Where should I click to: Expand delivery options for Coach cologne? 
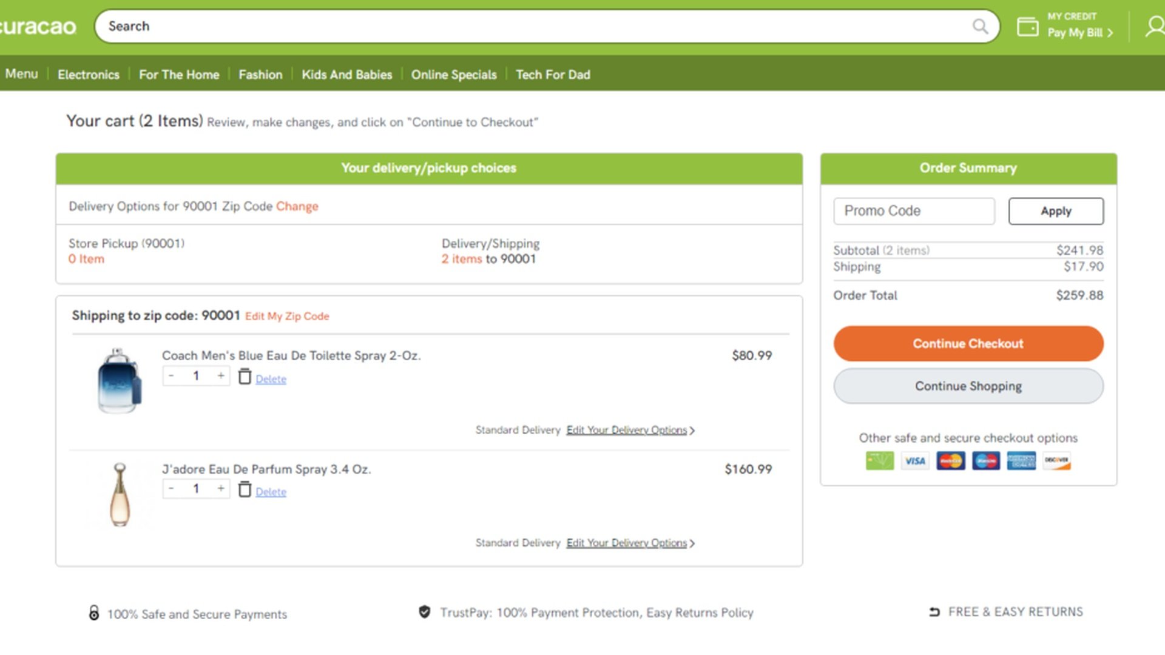tap(629, 430)
